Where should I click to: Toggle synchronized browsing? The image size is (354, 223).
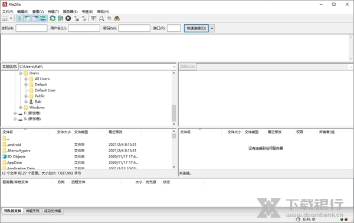109,18
